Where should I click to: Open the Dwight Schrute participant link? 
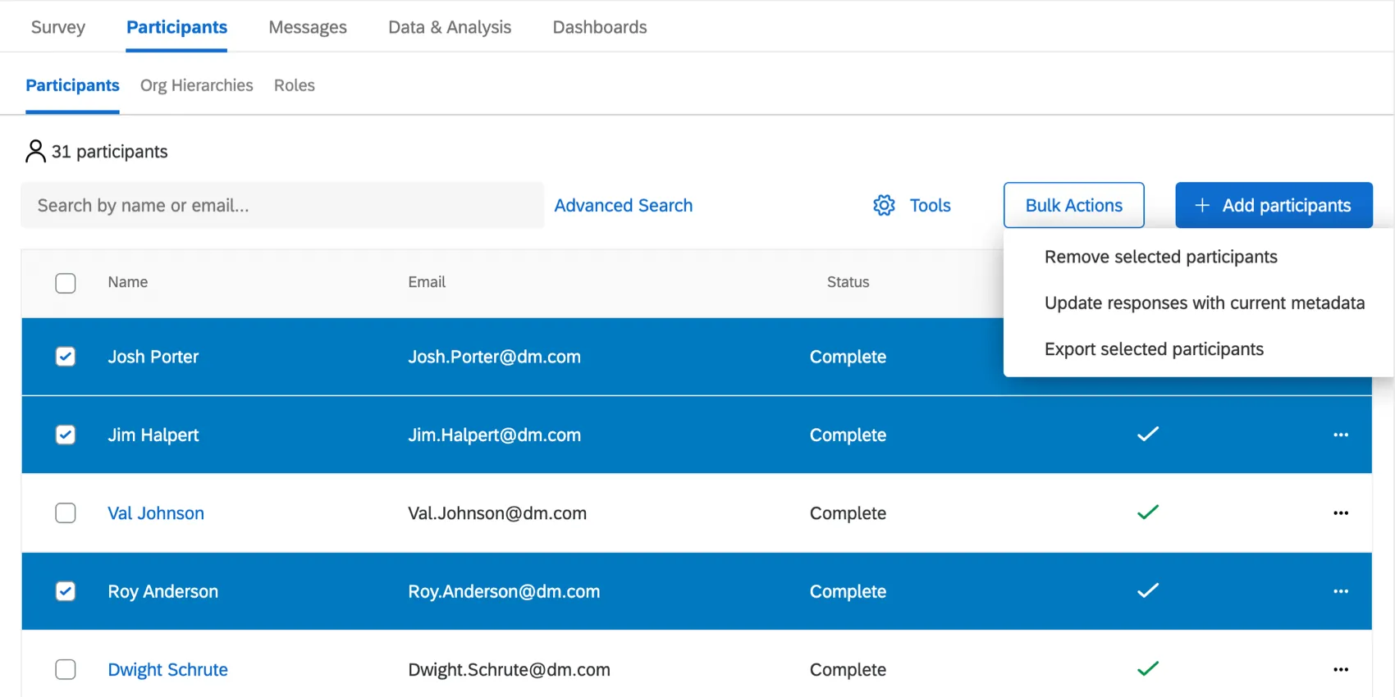point(167,670)
